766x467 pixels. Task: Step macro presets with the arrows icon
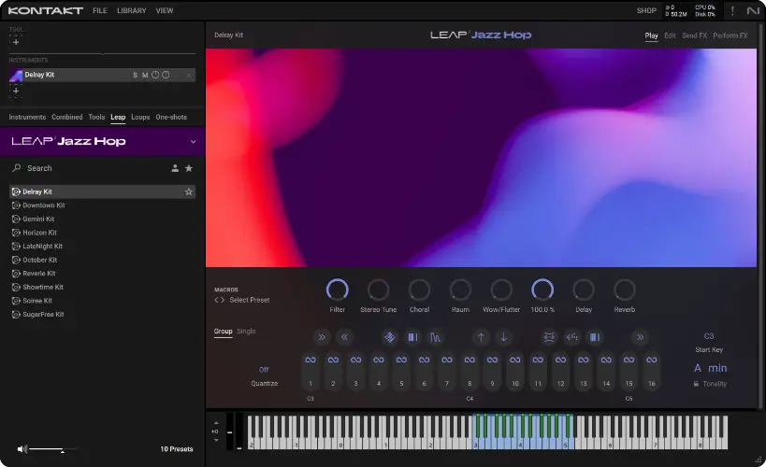(x=220, y=300)
